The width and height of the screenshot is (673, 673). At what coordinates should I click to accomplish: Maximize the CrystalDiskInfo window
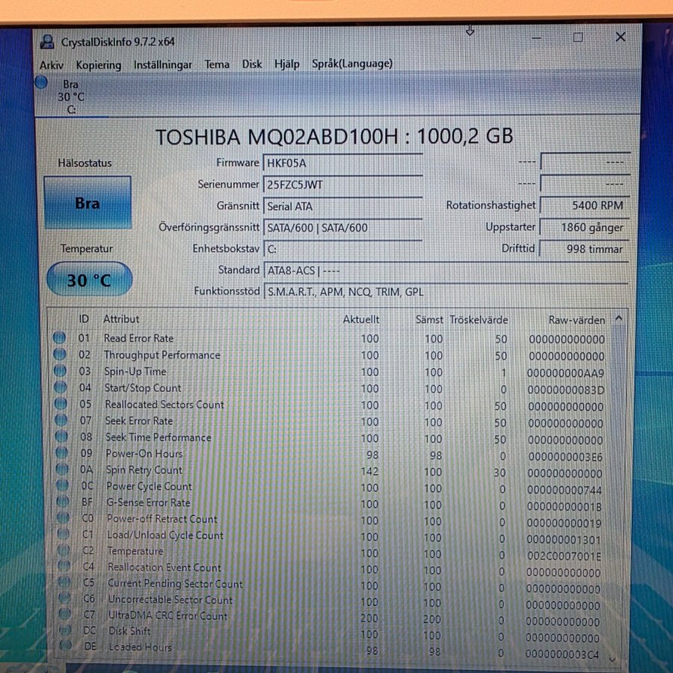coord(578,37)
